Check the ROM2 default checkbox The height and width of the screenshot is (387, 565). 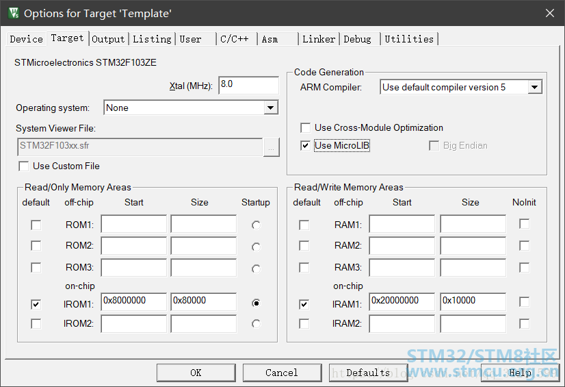(x=36, y=246)
